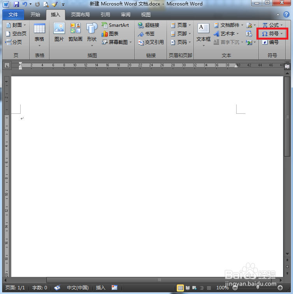Open clip art pane with 剪贴画

[x=75, y=32]
